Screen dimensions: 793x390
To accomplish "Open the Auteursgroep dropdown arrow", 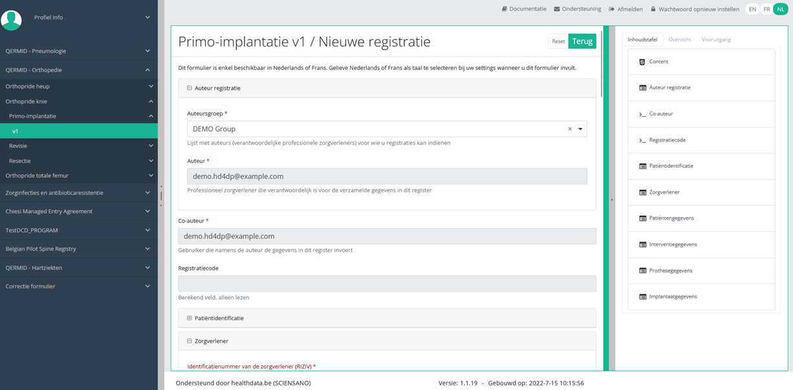I will 580,129.
